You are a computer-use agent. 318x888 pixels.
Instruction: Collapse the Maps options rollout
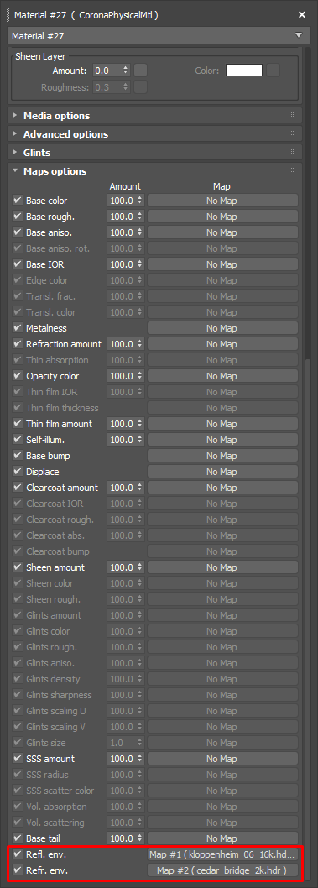(155, 171)
